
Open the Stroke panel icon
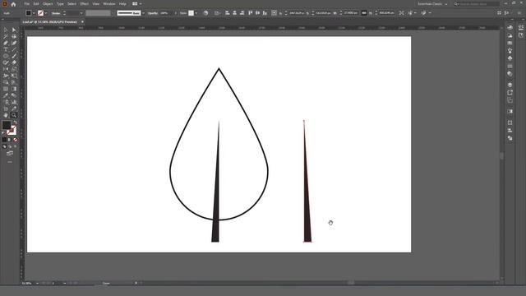tap(510, 66)
